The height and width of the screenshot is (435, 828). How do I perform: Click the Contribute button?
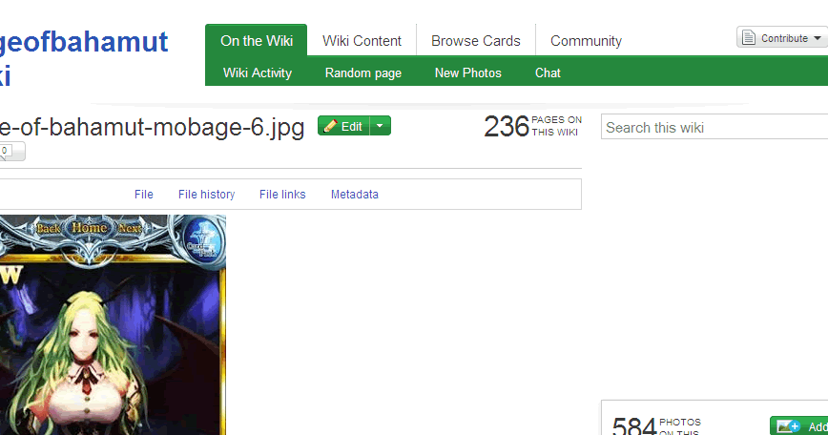coord(782,38)
